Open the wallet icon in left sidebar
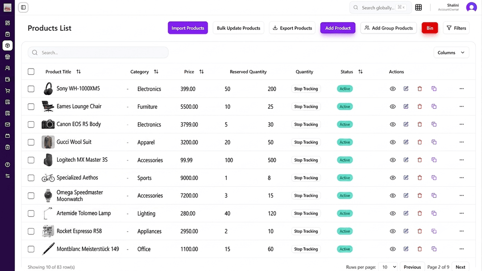 8,79
